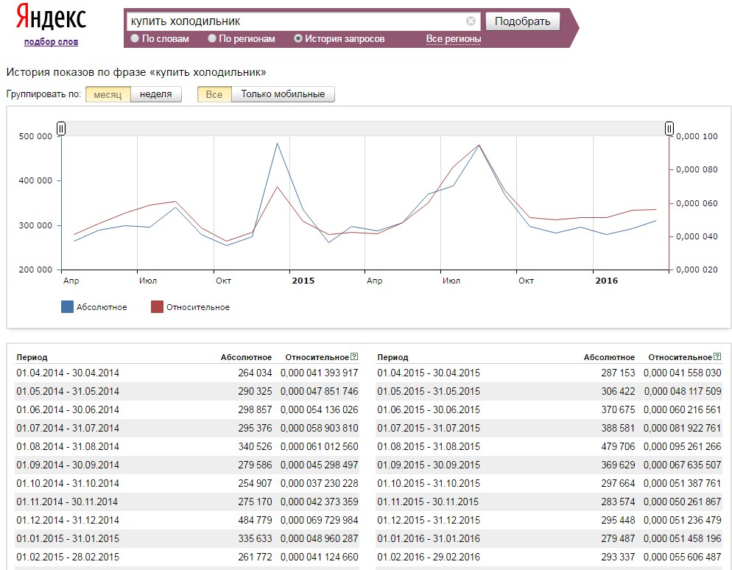This screenshot has width=732, height=570.
Task: Select the История запросов radio button
Action: click(x=298, y=38)
